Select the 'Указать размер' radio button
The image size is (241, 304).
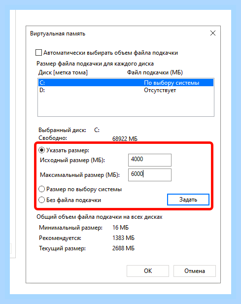42,150
